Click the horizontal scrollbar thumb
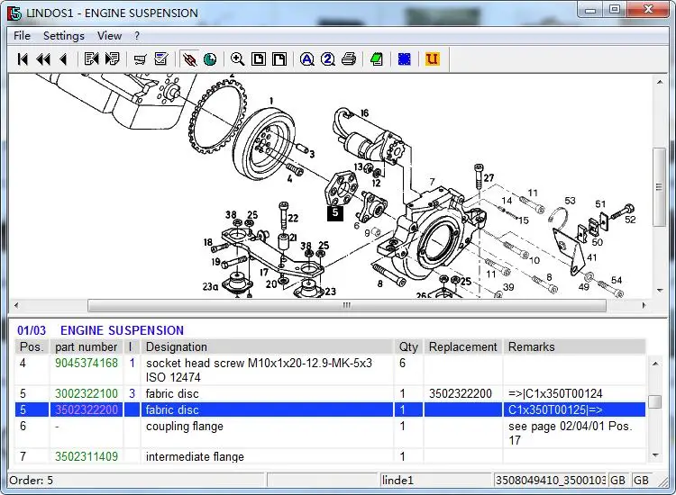676x495 pixels. pos(347,305)
